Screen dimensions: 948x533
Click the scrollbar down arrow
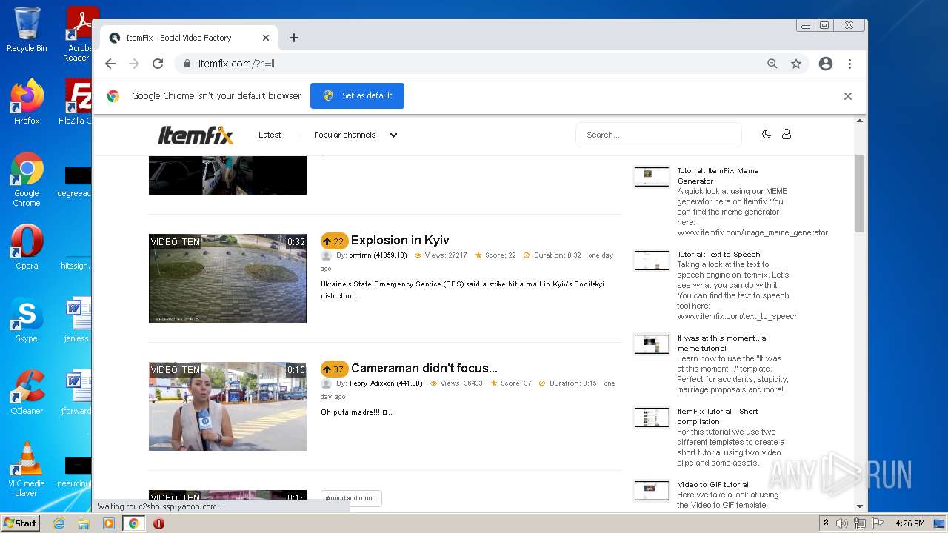(860, 506)
